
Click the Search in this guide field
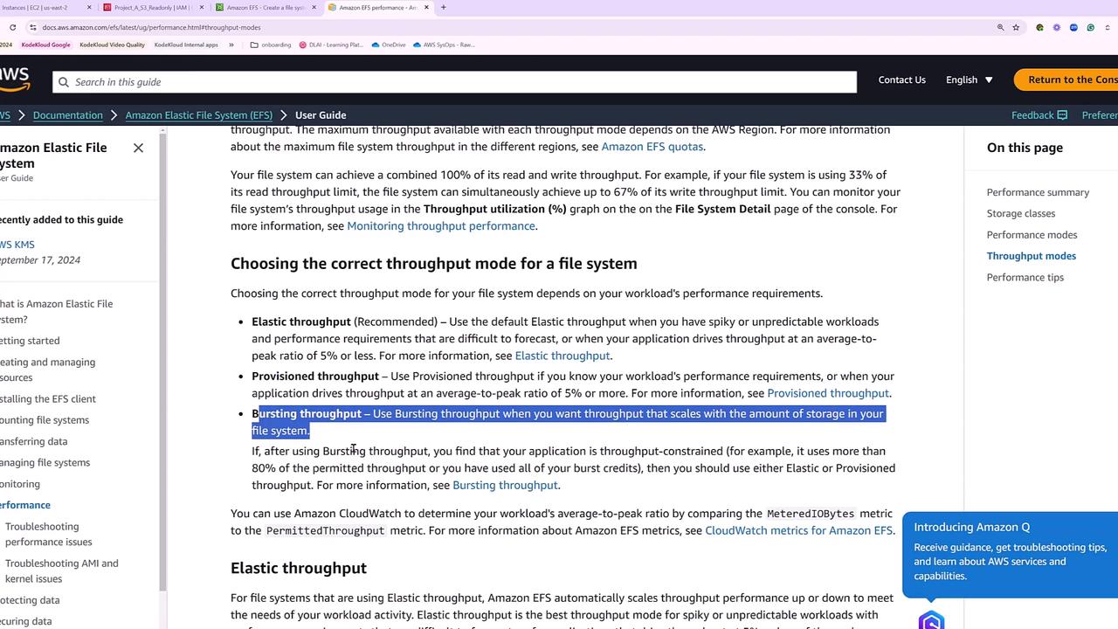click(x=454, y=82)
